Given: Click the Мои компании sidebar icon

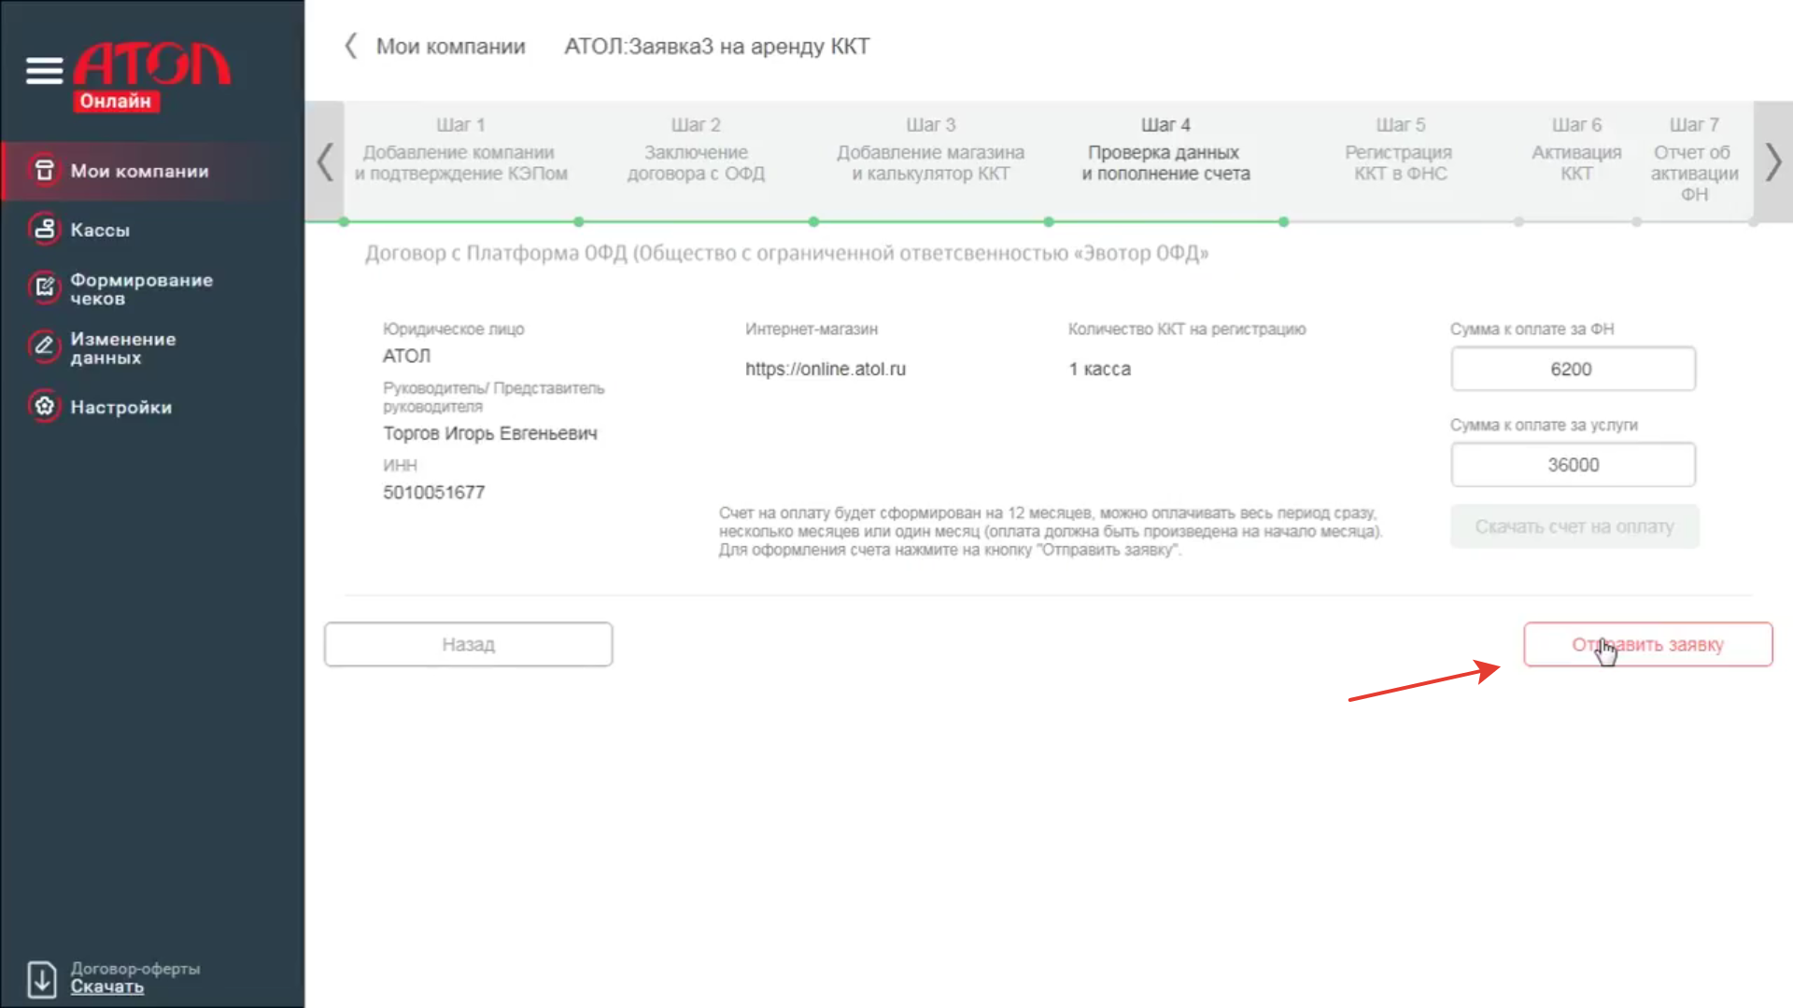Looking at the screenshot, I should (44, 171).
